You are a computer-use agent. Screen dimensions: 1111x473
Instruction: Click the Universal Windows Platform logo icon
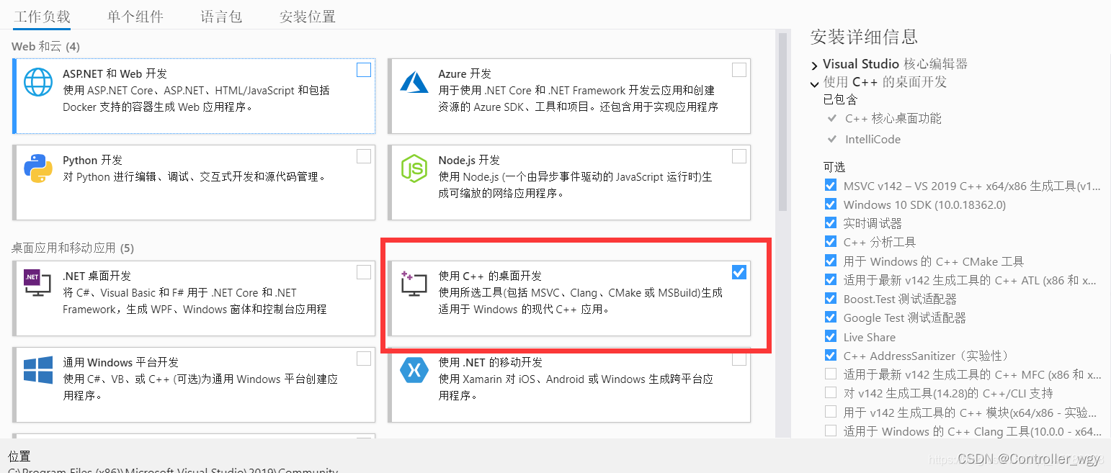coord(38,370)
